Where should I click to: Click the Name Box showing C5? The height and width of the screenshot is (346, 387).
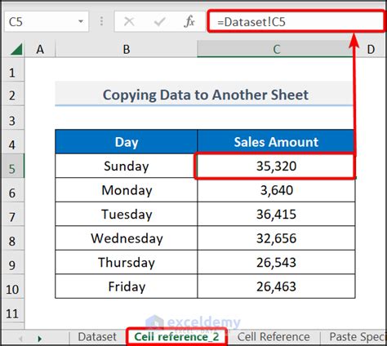47,21
